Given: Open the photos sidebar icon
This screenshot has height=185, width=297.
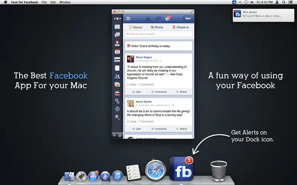Looking at the screenshot, I should [117, 84].
